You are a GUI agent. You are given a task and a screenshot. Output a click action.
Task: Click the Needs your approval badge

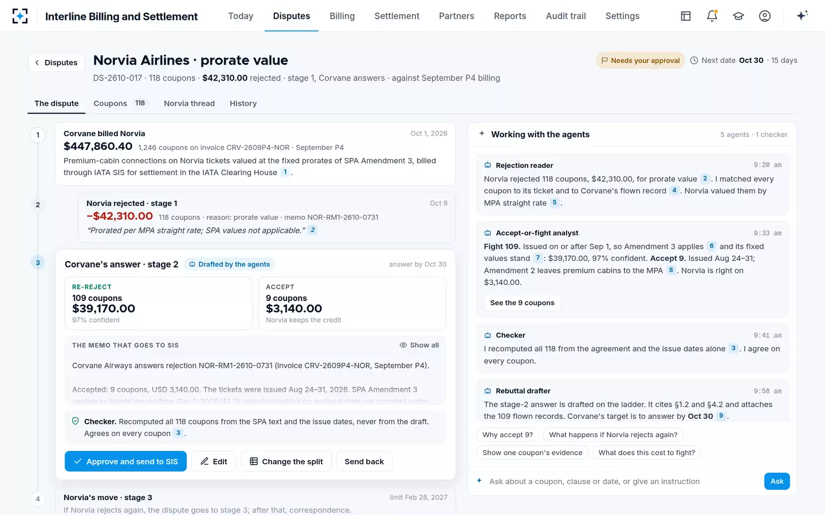pyautogui.click(x=640, y=60)
